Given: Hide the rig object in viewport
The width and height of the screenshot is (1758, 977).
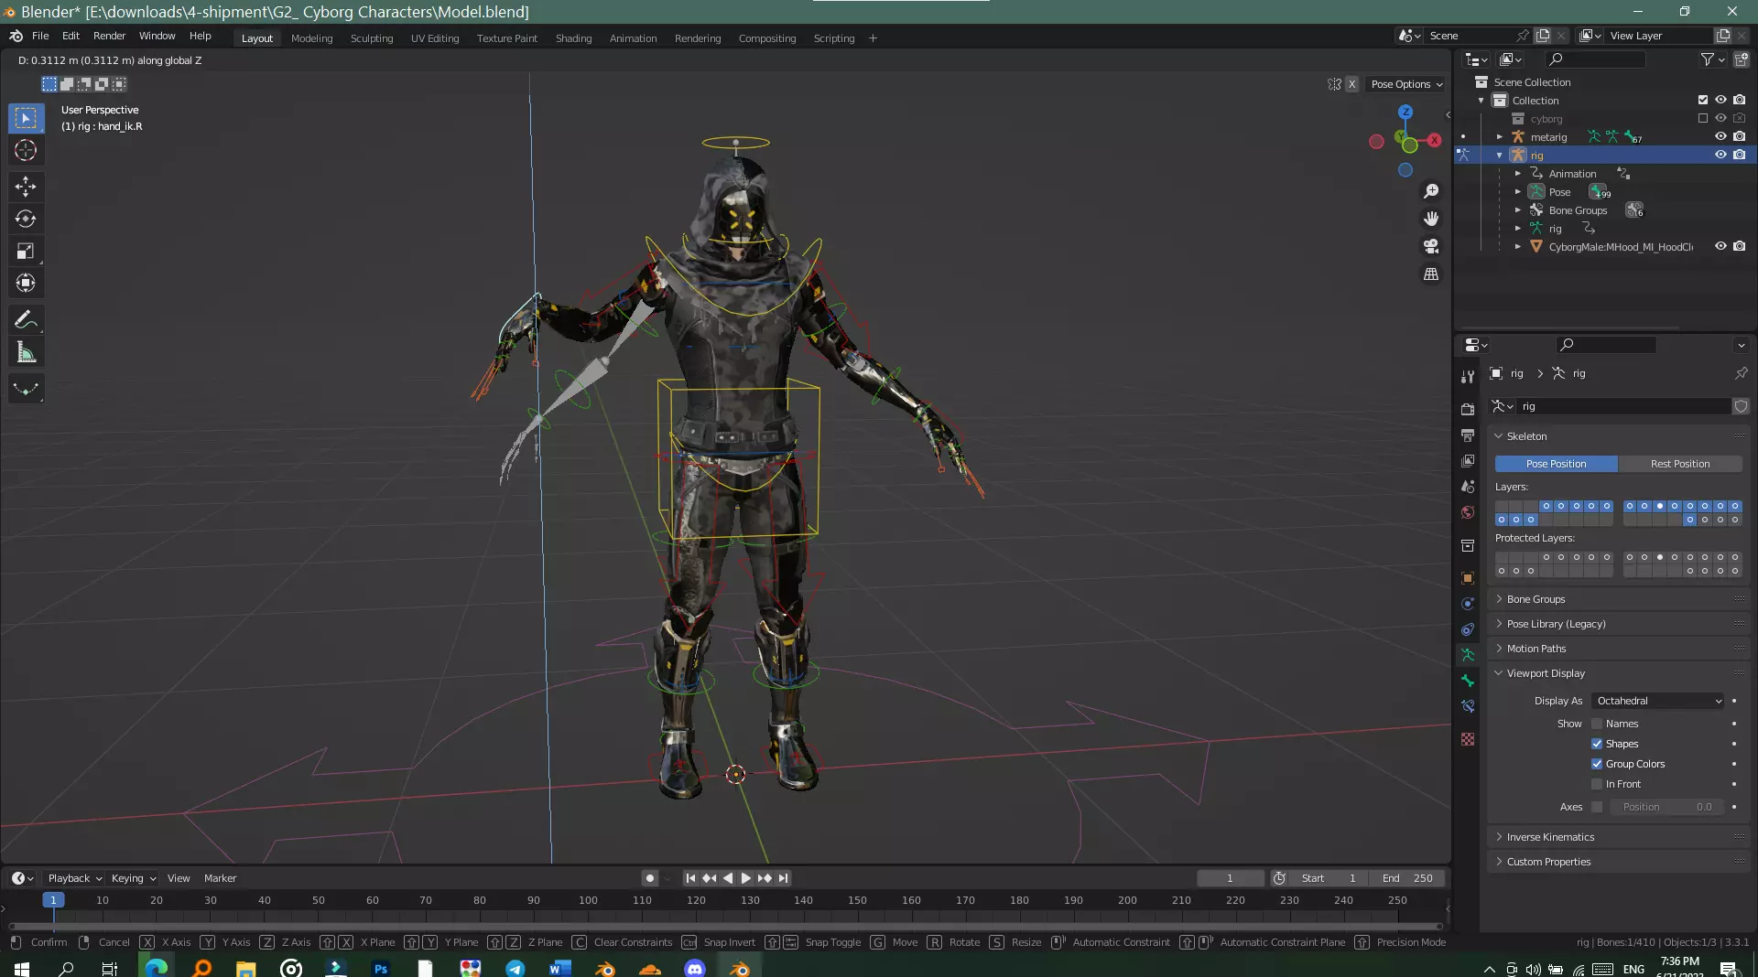Looking at the screenshot, I should [x=1720, y=155].
